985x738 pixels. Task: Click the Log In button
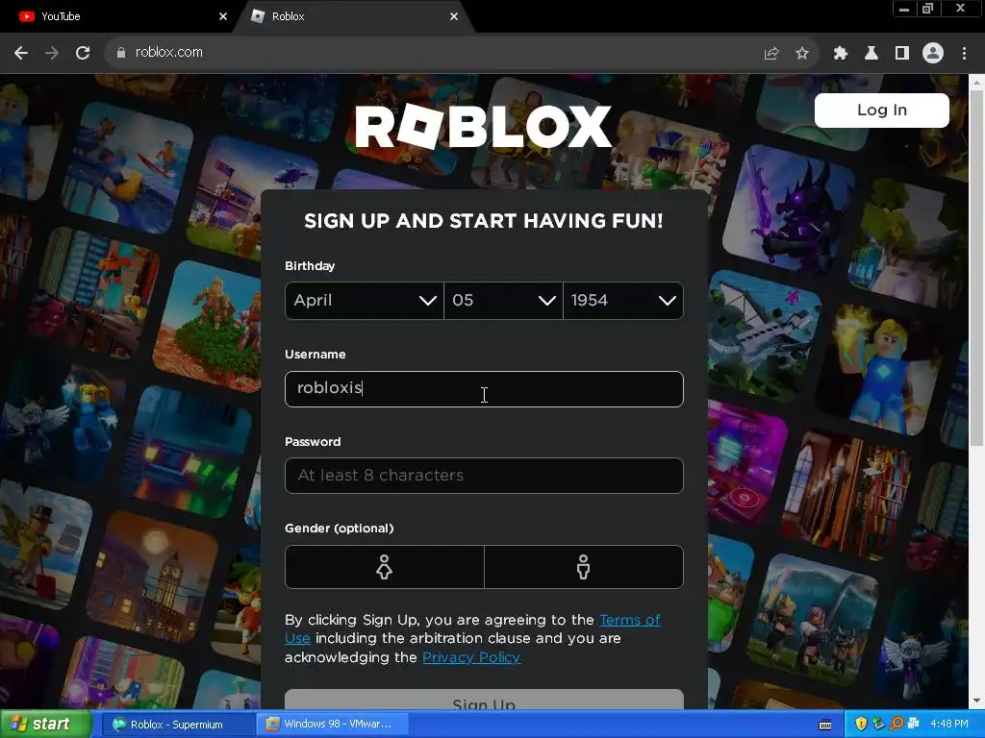(881, 111)
